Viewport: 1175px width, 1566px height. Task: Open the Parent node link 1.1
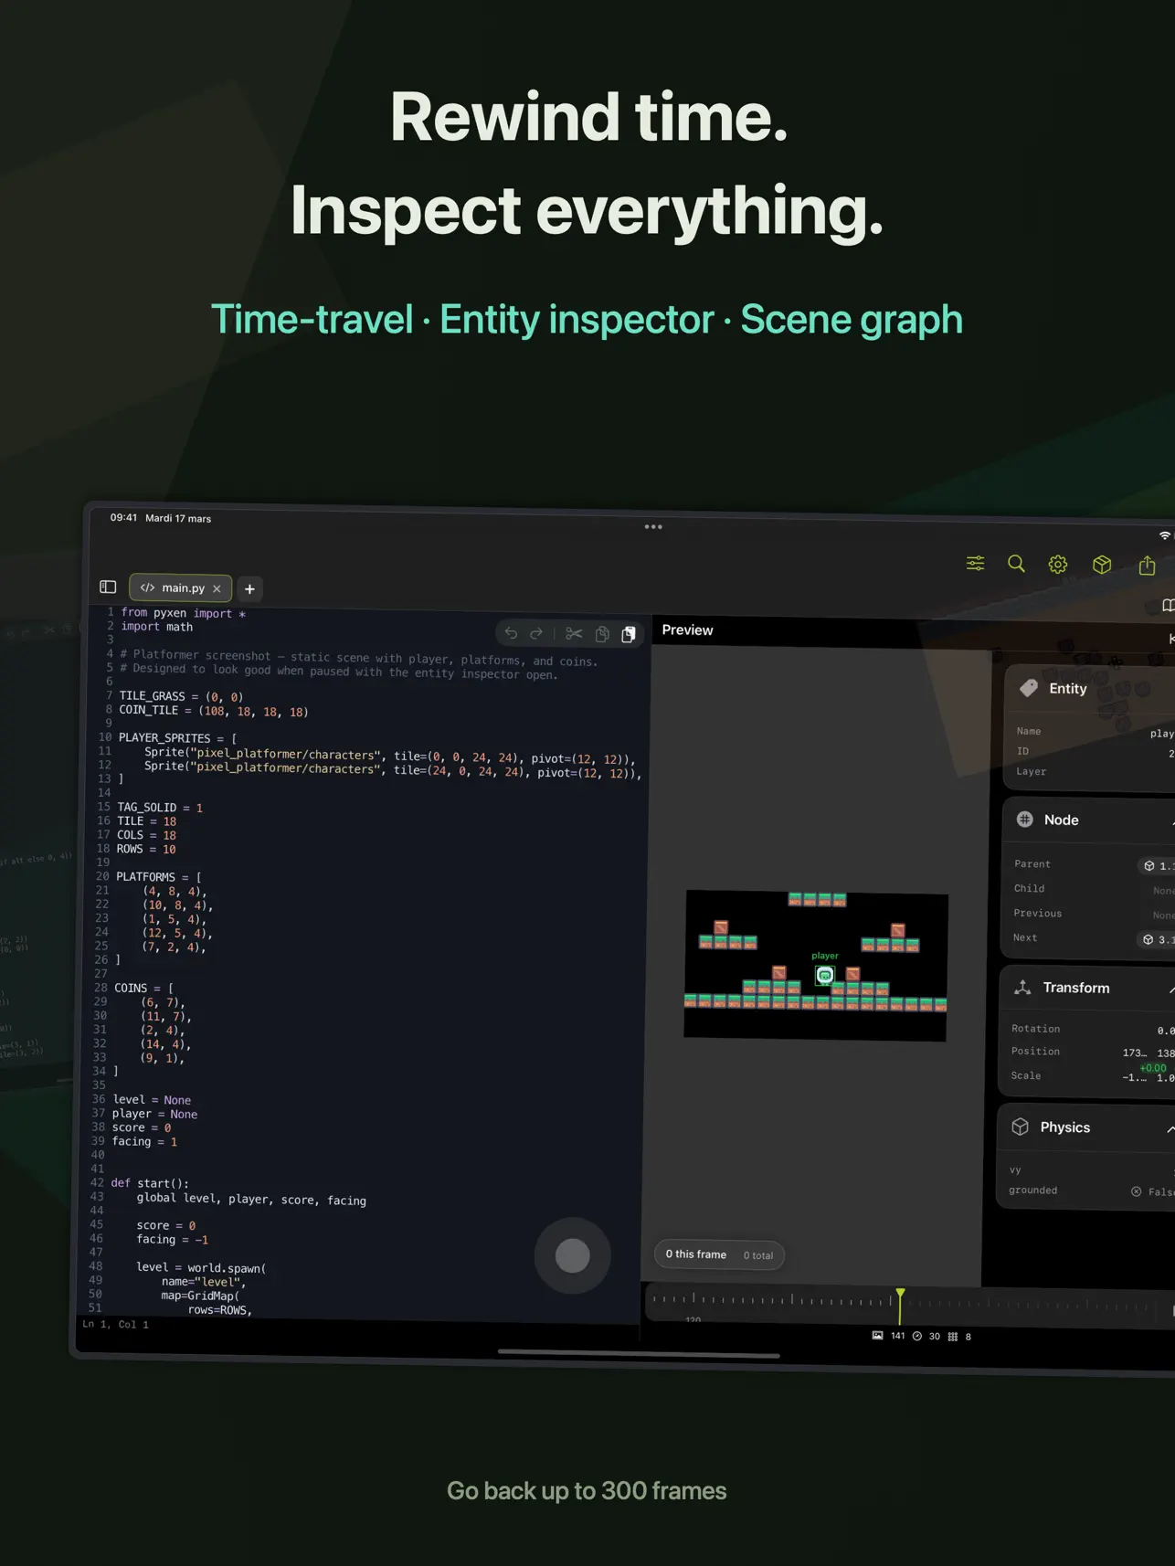point(1159,865)
